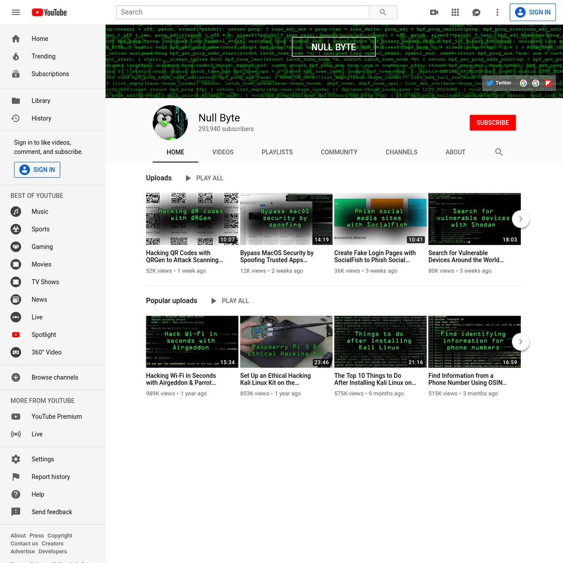This screenshot has height=563, width=563.
Task: Click the magnifier search button in top bar
Action: [x=383, y=12]
